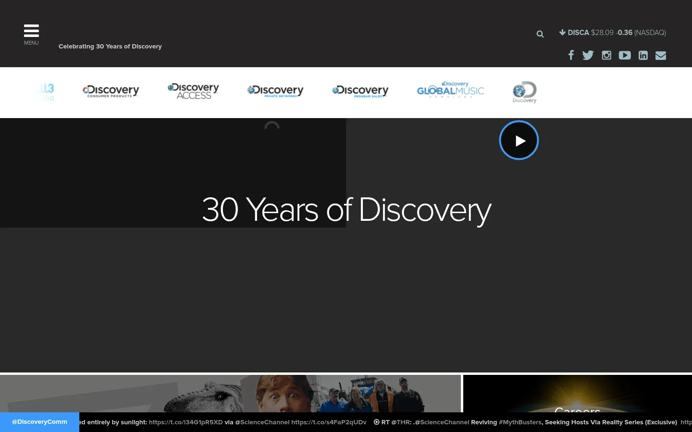Open Discovery Global Music Services logo
This screenshot has height=432, width=692.
pos(450,90)
